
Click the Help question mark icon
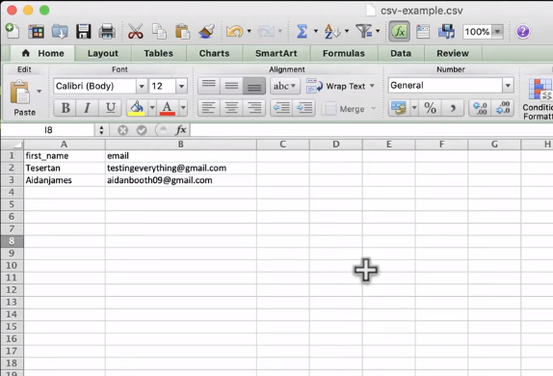pyautogui.click(x=522, y=32)
